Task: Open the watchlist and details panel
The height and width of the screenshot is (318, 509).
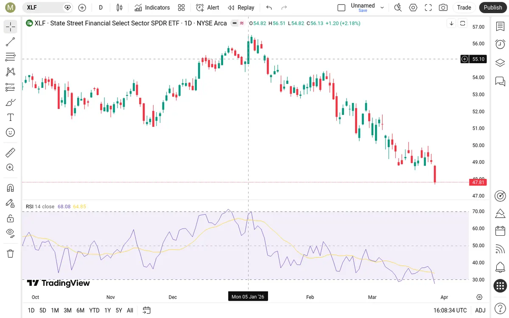Action: 501,26
